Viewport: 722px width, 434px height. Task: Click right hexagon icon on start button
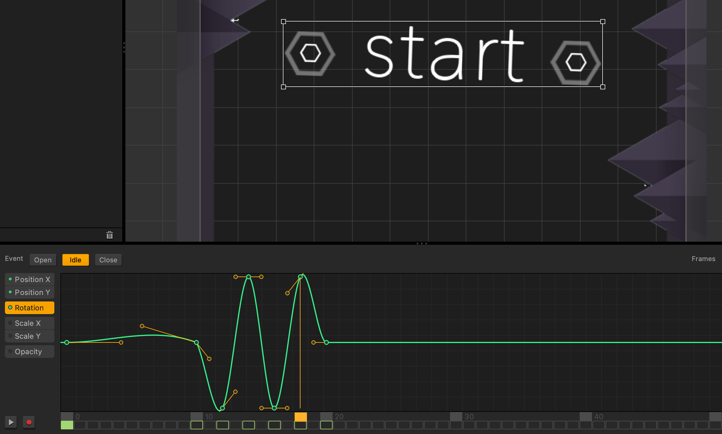coord(576,62)
